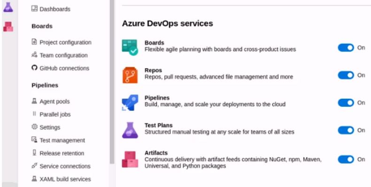Switch off the Pipelines service toggle
This screenshot has height=187, width=371.
346,103
